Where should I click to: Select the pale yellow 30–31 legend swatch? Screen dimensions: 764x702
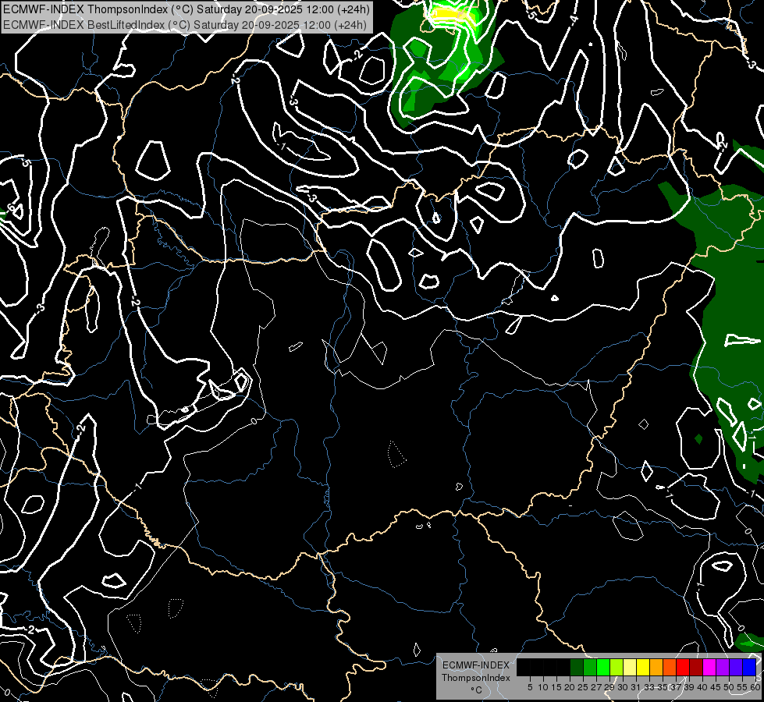[x=630, y=667]
